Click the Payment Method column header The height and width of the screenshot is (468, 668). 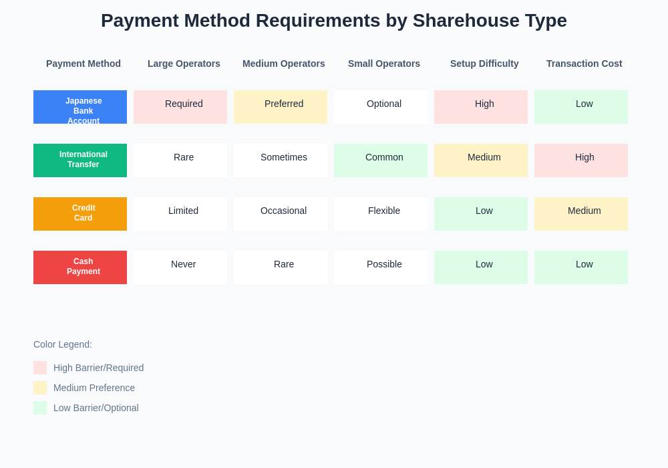pos(83,64)
